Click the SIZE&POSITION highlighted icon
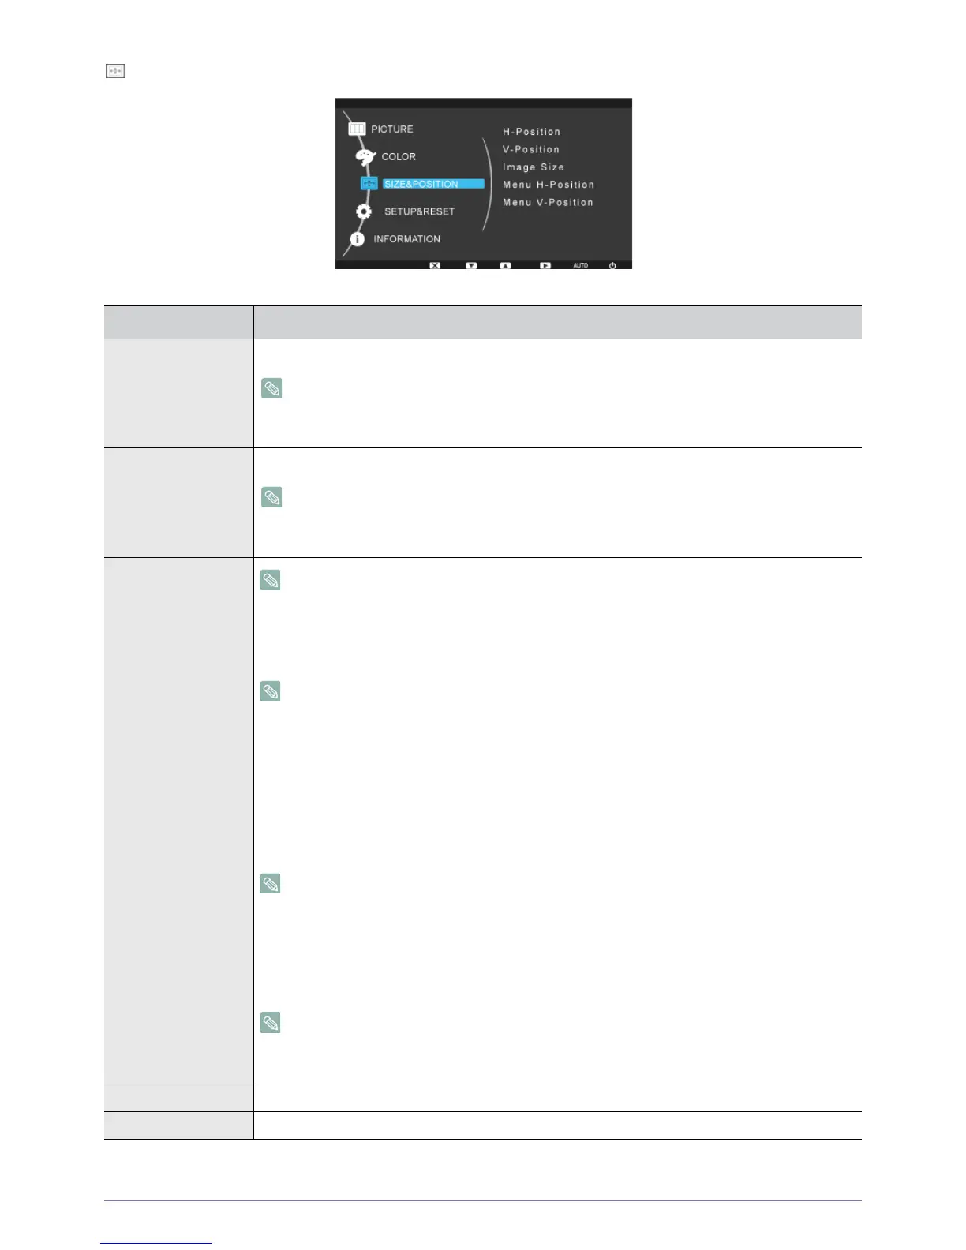 pyautogui.click(x=369, y=183)
